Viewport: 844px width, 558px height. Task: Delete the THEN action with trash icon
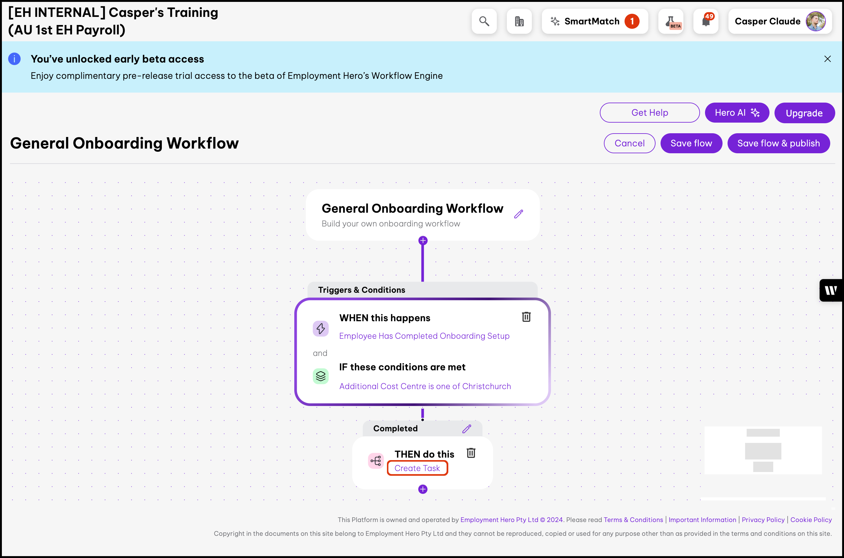pos(471,453)
